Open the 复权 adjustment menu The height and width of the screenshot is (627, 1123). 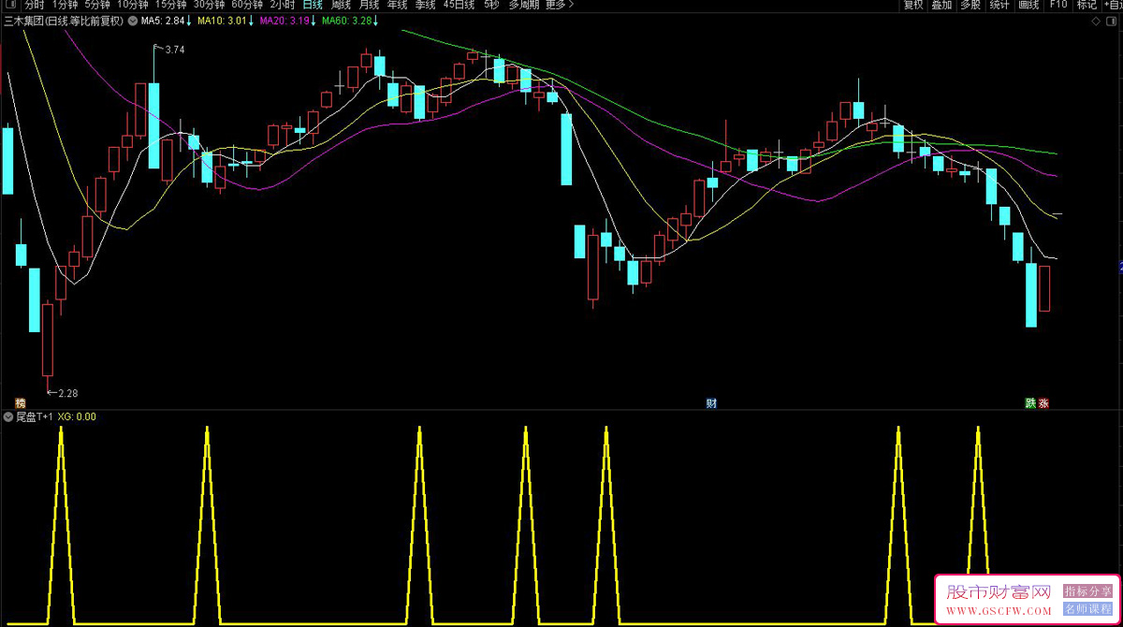(913, 5)
